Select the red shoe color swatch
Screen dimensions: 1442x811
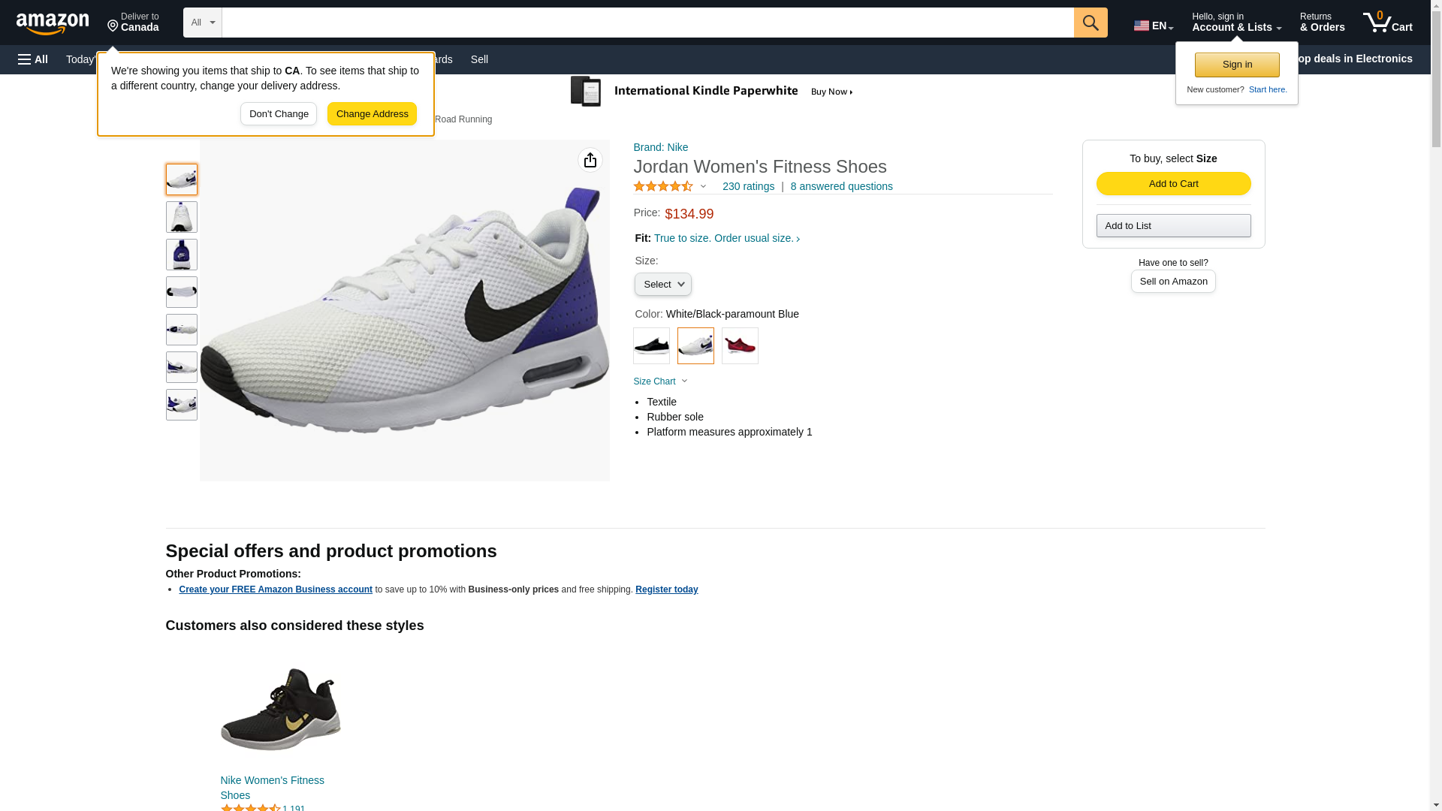click(x=740, y=345)
